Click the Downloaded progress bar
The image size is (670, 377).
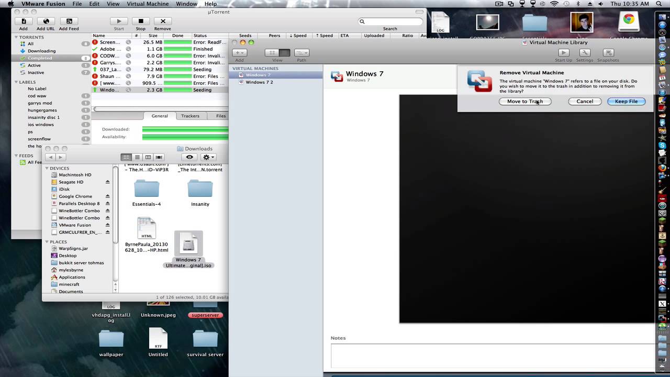click(185, 129)
